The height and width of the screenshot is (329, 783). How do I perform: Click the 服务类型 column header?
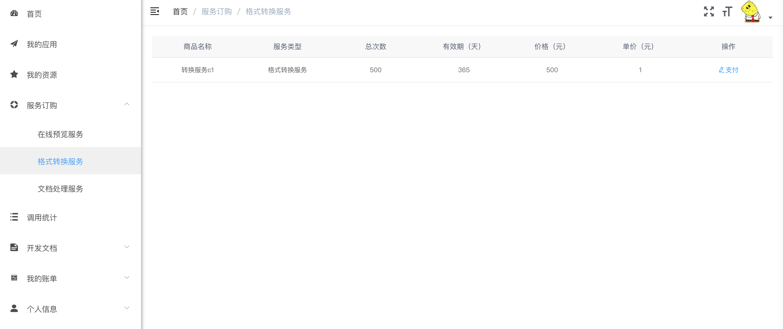[287, 47]
